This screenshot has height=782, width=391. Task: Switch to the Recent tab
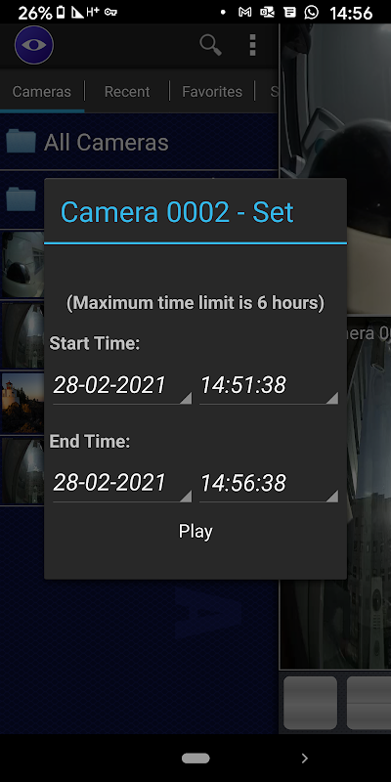point(127,92)
